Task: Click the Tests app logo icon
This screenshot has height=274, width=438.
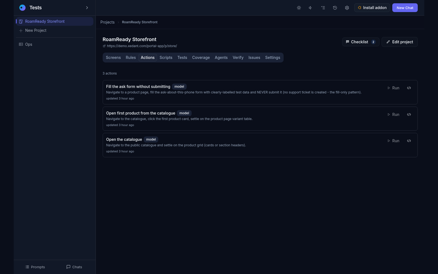Action: click(x=22, y=8)
